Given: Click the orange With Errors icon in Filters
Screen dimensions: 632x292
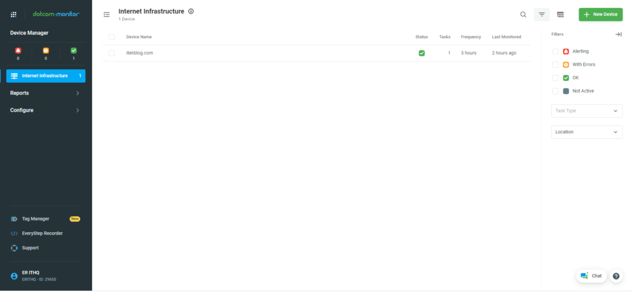Looking at the screenshot, I should coord(566,65).
